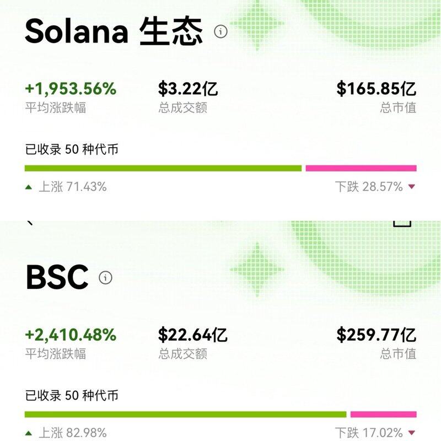The image size is (441, 441).
Task: Click Solana average change +1,953.56%
Action: click(71, 88)
